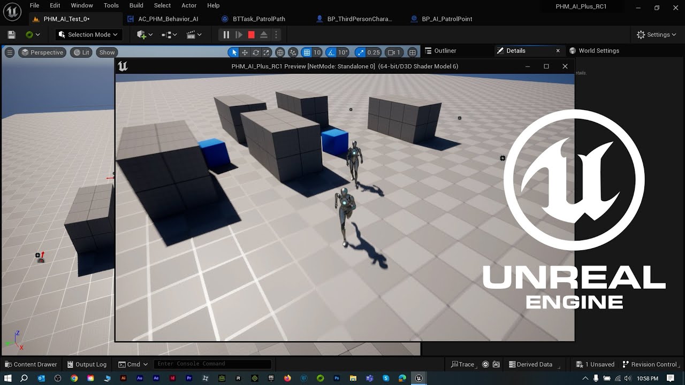Toggle scale snapping
This screenshot has width=685, height=385.
(x=360, y=52)
